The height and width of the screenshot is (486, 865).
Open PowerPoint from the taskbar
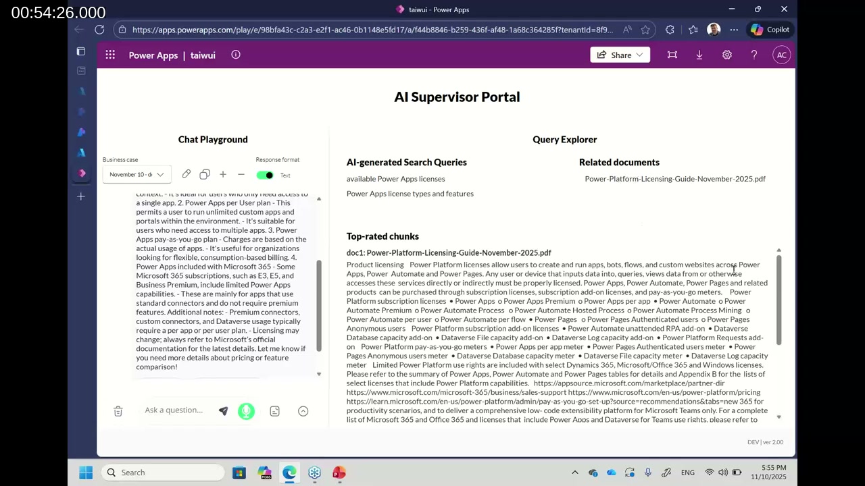[339, 473]
